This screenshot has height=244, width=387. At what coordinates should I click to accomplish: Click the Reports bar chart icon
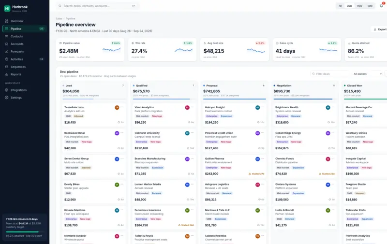coord(7,74)
